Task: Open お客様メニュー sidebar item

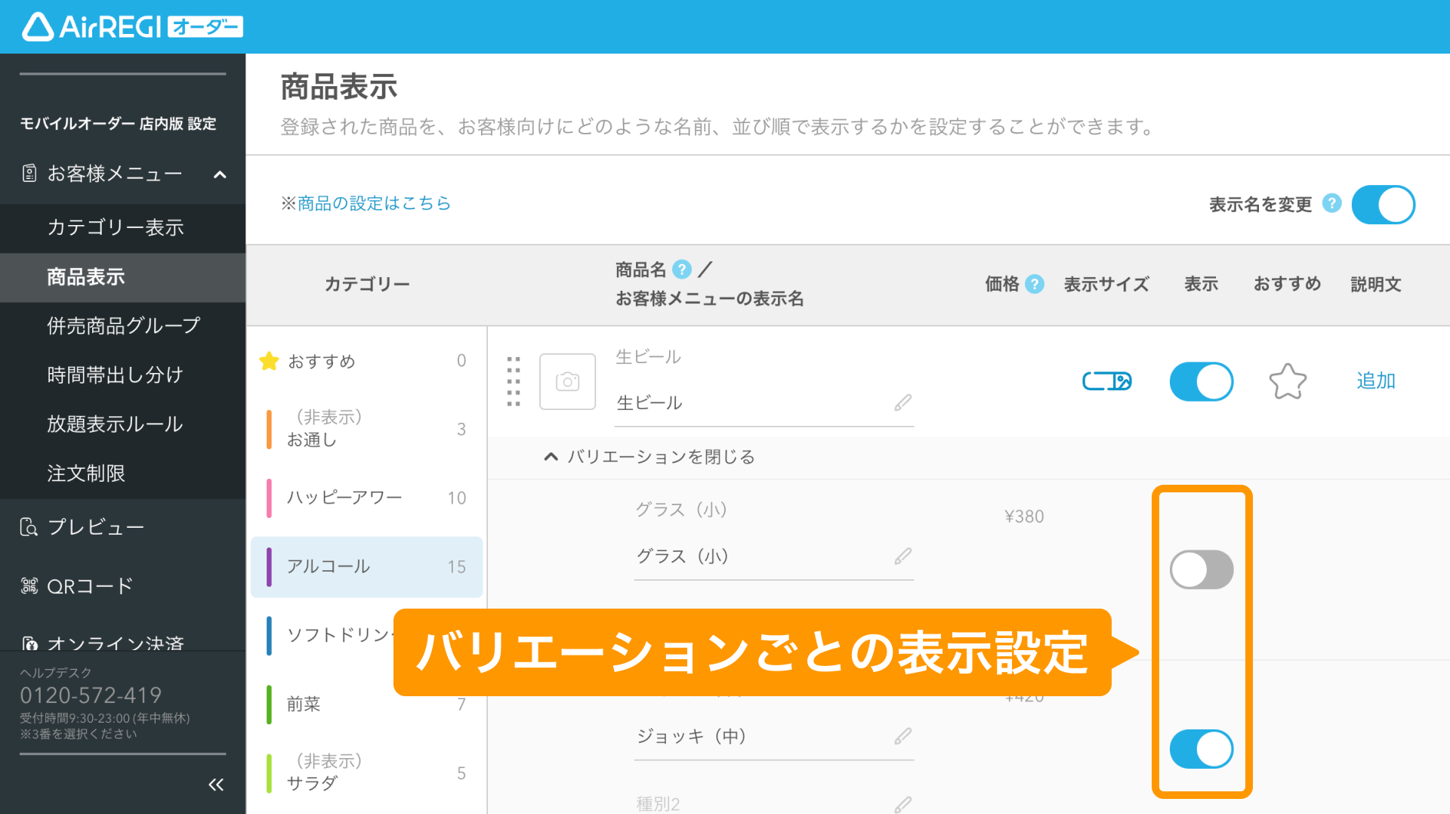Action: coord(122,174)
